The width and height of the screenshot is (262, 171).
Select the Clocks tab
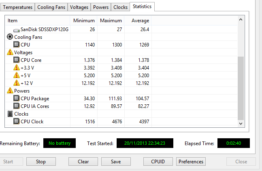[x=120, y=7]
